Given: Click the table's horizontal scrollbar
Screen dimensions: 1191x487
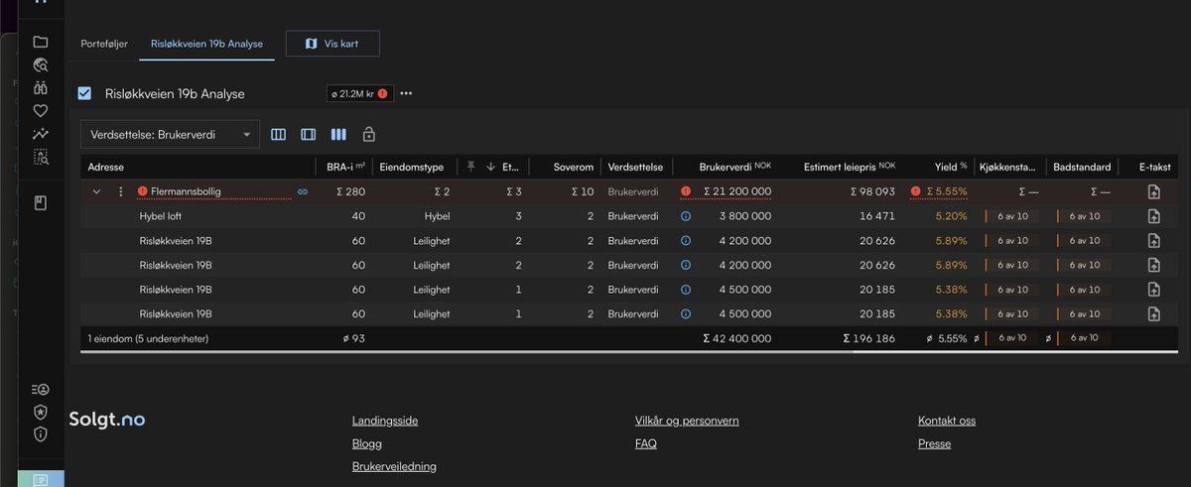Looking at the screenshot, I should click(x=628, y=351).
